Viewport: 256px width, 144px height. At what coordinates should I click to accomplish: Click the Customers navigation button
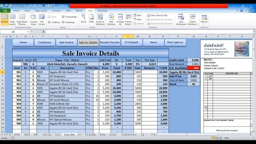click(44, 42)
